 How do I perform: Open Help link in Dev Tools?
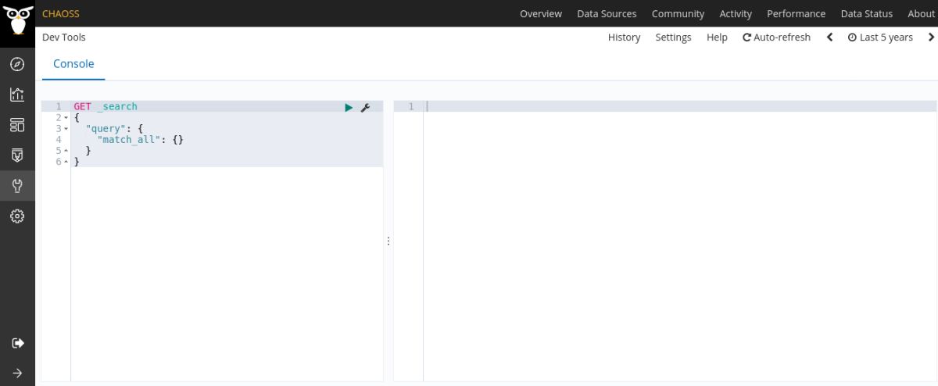[717, 38]
